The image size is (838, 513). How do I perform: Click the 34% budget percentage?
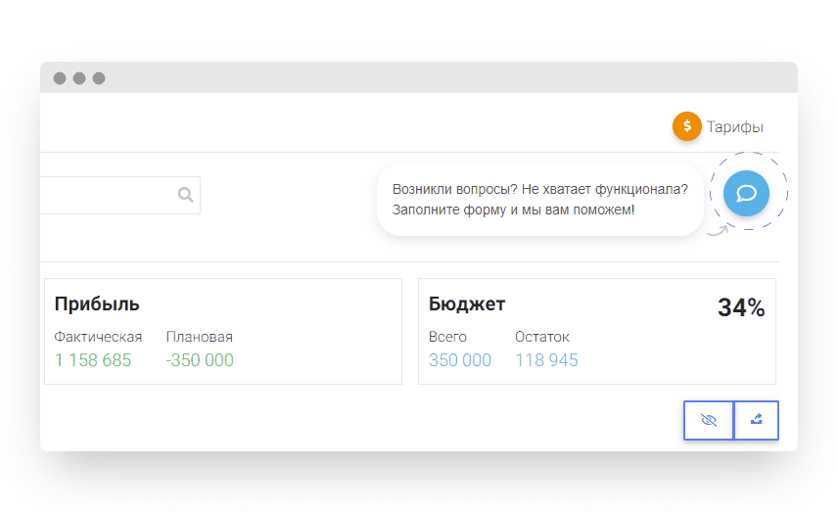[x=741, y=307]
